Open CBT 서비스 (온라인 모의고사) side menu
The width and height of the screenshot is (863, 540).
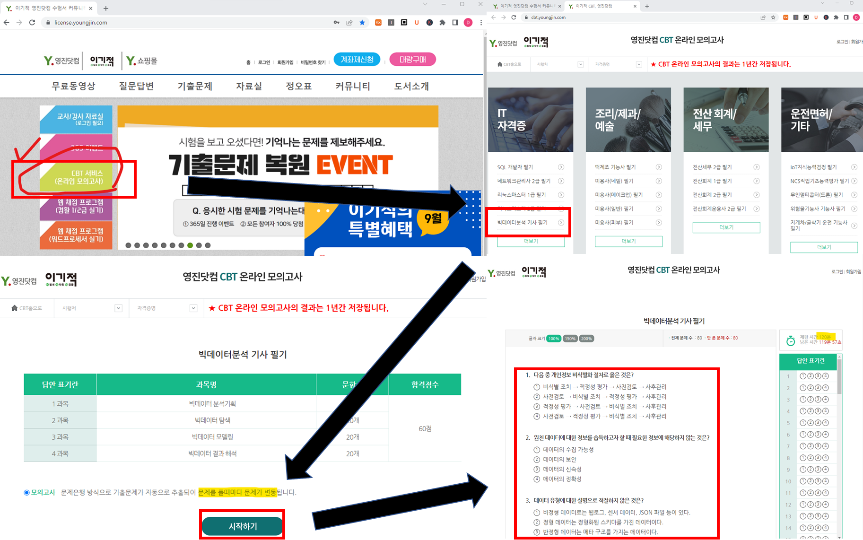(x=77, y=177)
